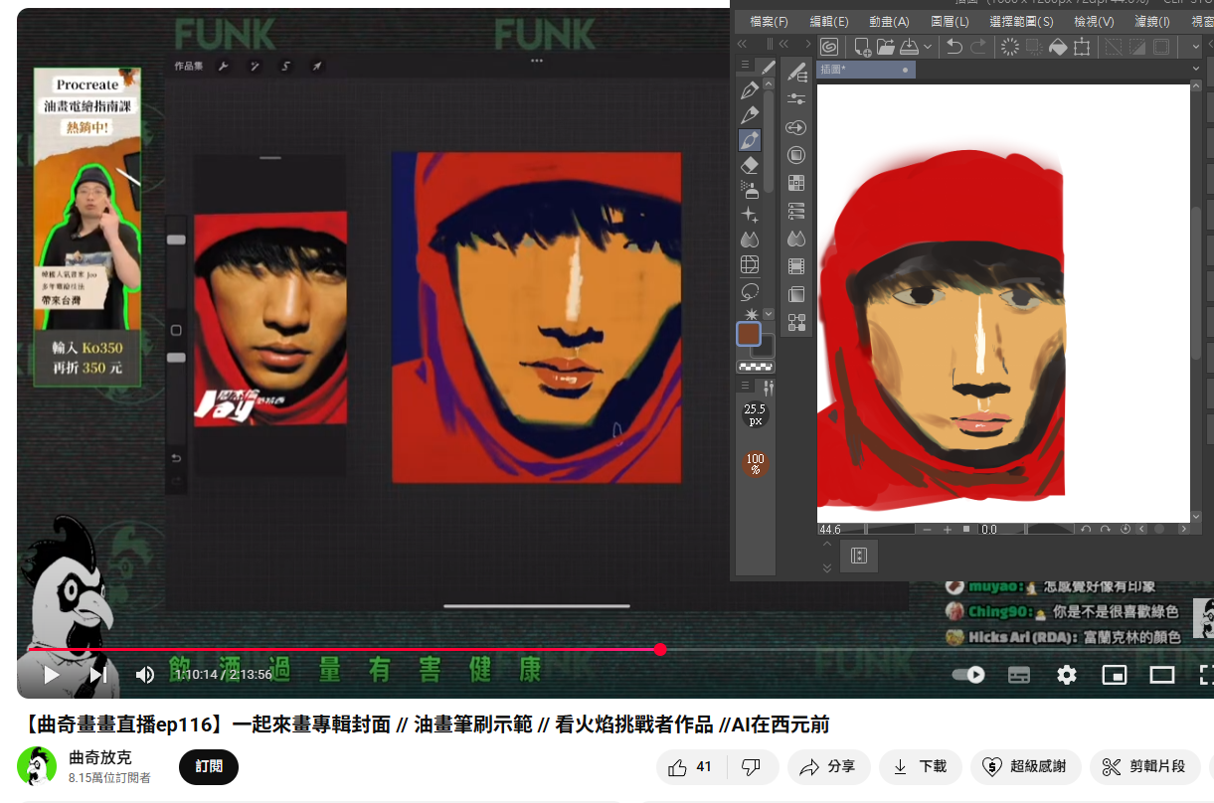
Task: Open the material palette square icon
Action: click(x=795, y=155)
